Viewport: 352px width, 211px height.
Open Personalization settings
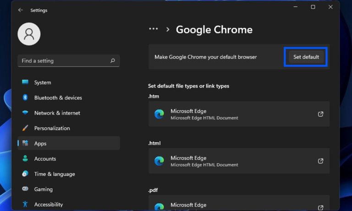(68, 128)
